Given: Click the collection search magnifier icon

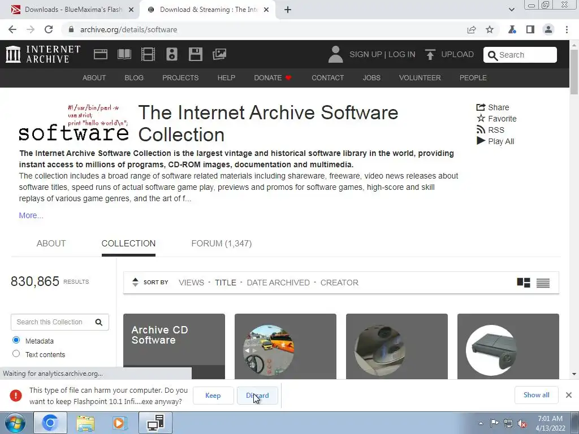Looking at the screenshot, I should [98, 322].
